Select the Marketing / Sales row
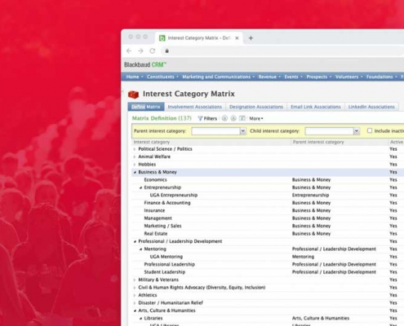This screenshot has width=404, height=326. coord(268,226)
